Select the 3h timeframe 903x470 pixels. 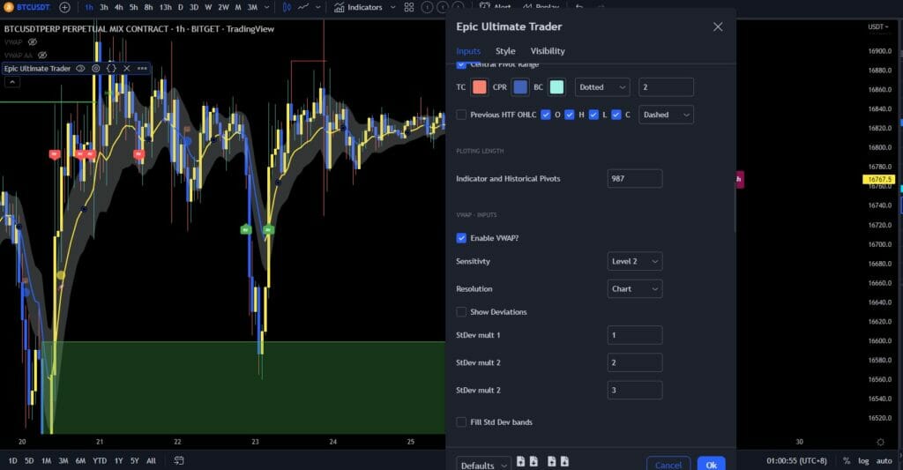pos(104,7)
